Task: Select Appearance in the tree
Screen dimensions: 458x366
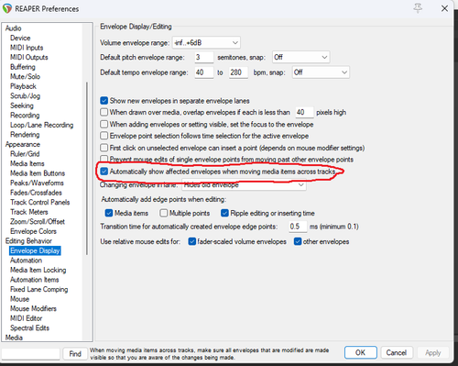Action: 23,144
